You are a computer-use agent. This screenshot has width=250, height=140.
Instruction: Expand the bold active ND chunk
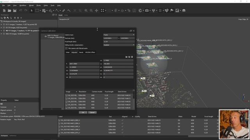click(x=1, y=31)
